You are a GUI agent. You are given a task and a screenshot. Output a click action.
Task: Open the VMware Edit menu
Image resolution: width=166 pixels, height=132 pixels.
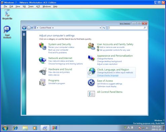click(x=11, y=6)
